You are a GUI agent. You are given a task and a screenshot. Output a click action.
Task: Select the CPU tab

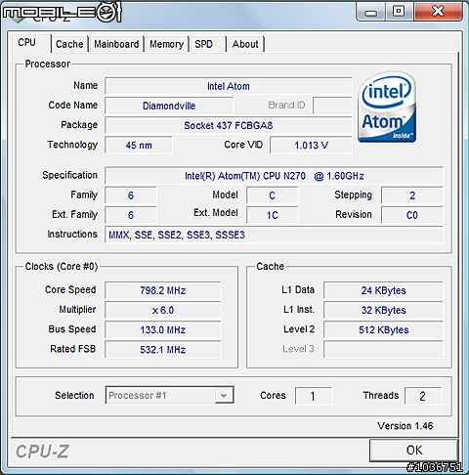[x=27, y=43]
